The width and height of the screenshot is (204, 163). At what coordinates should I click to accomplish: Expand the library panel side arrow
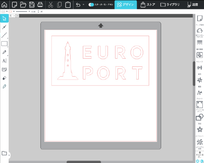coord(9,155)
